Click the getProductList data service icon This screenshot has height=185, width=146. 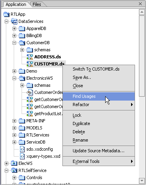coord(30,114)
